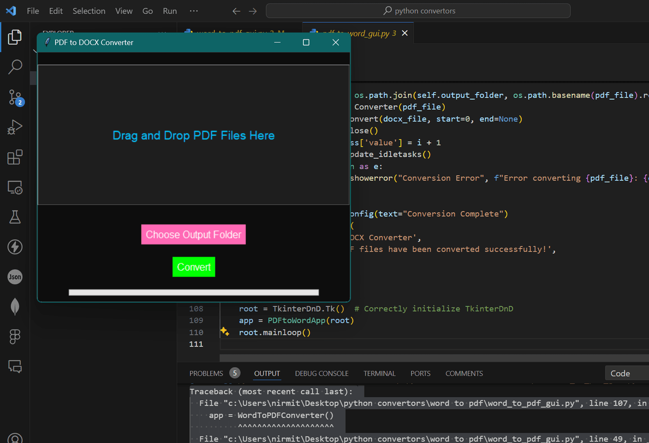The width and height of the screenshot is (649, 443).
Task: Open the output channel dropdown showing Code
Action: click(x=627, y=373)
